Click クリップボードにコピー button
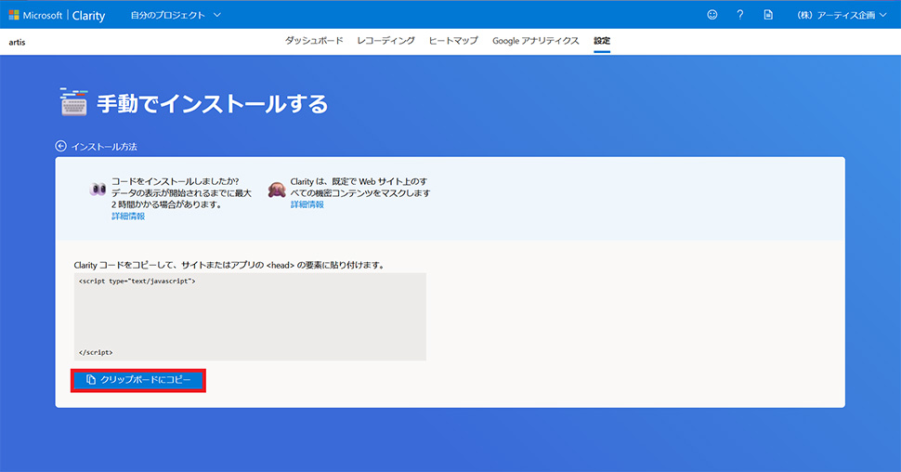The image size is (901, 472). click(x=137, y=380)
